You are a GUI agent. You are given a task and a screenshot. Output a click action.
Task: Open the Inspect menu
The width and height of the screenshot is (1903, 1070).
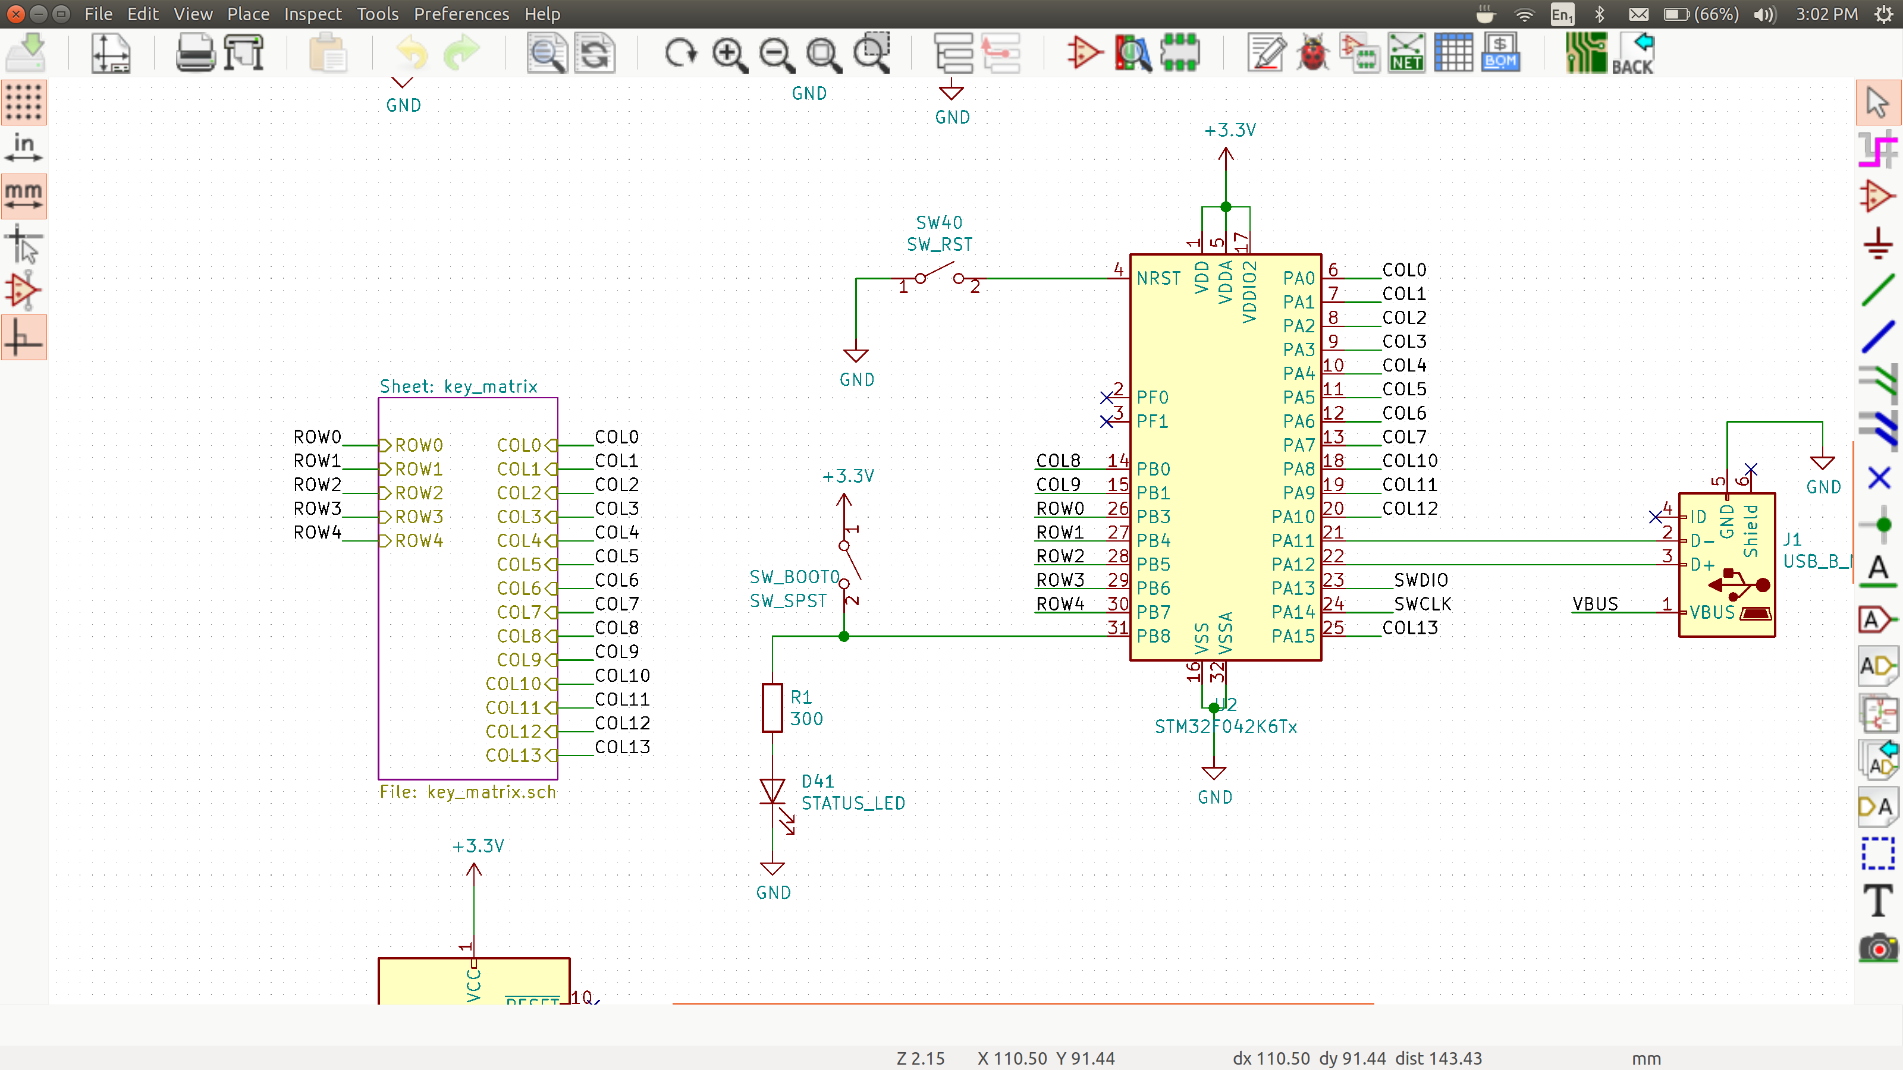click(x=312, y=14)
